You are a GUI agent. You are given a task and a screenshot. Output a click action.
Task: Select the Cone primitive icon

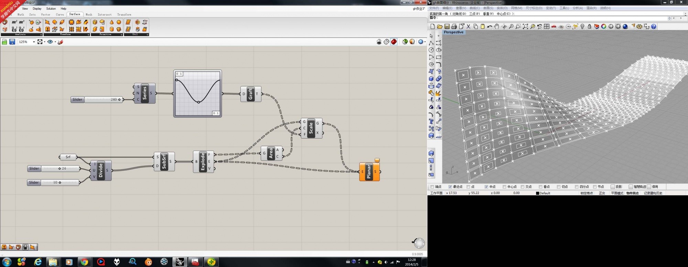[111, 22]
